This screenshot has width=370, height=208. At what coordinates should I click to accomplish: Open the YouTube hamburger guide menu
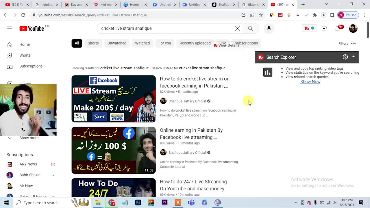(x=10, y=28)
